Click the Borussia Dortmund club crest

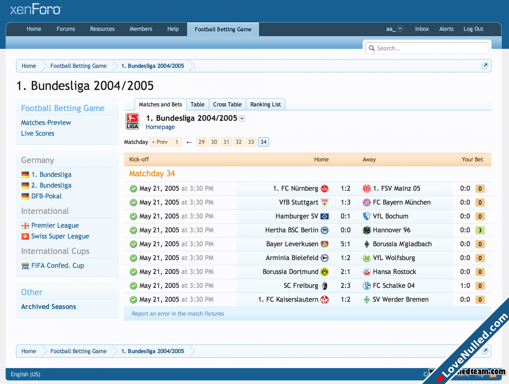tap(324, 272)
